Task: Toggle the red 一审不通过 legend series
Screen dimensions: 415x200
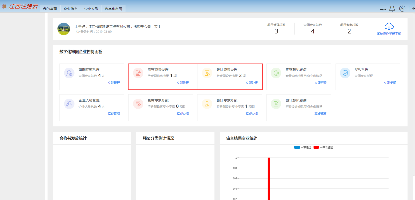Action: coord(323,147)
